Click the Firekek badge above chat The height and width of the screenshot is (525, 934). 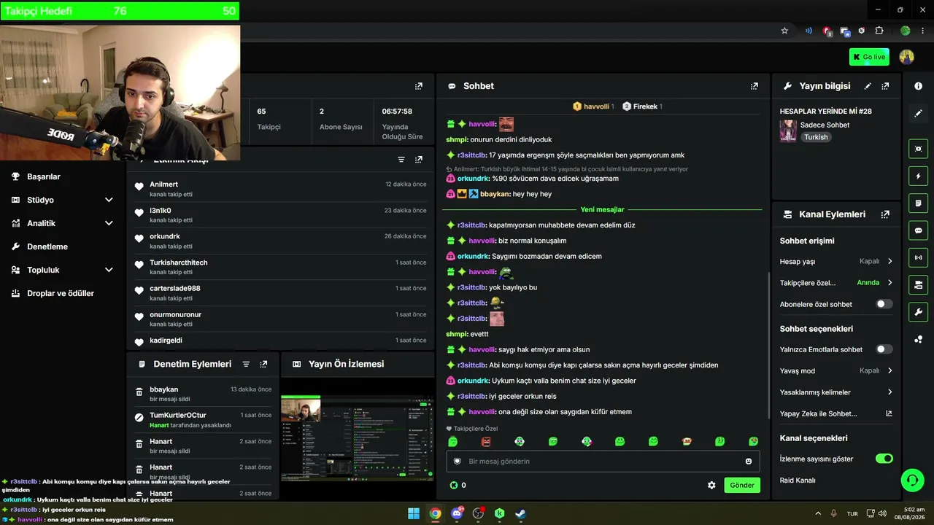tap(641, 106)
